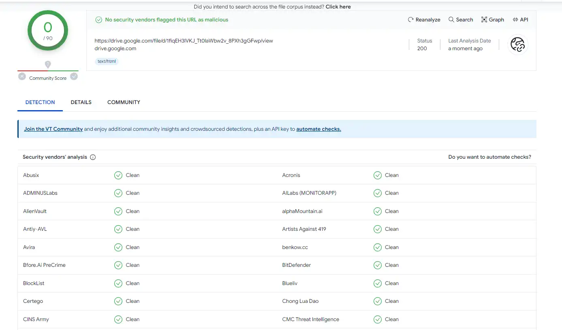Viewport: 562px width, 330px height.
Task: Click the Status 200 value
Action: (422, 48)
